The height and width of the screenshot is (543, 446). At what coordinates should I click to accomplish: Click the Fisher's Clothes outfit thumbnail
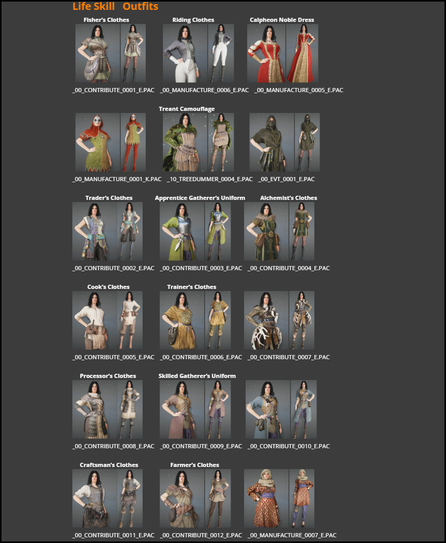tap(110, 53)
